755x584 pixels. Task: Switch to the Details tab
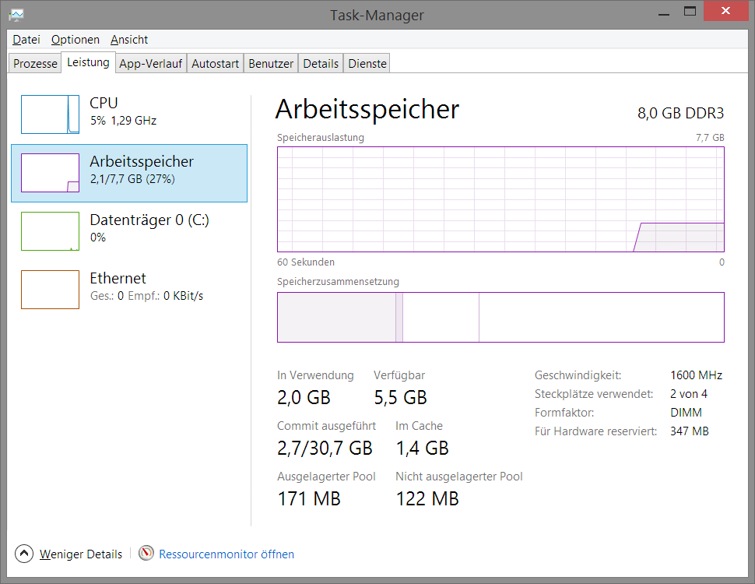pos(321,64)
